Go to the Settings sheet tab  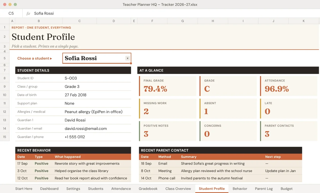pos(73,189)
